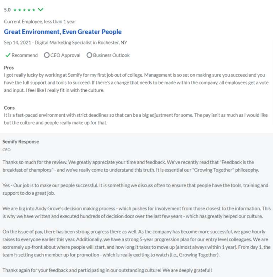Click the 'Recommend' label text
Screen dimensions: 273x277
click(25, 55)
